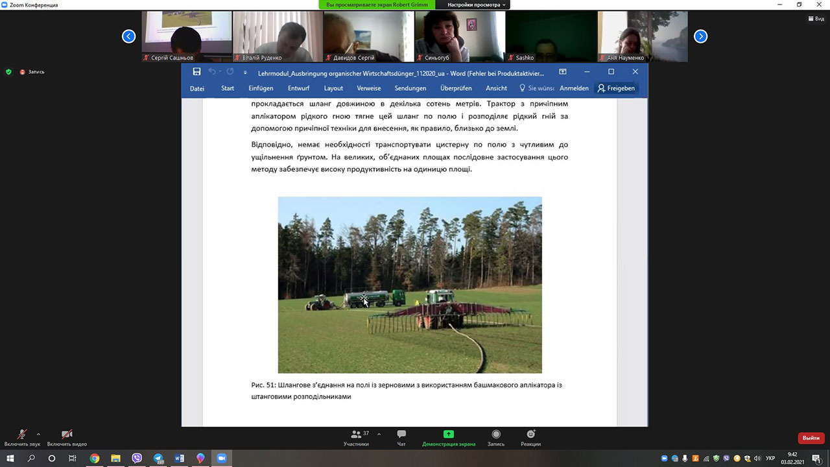This screenshot has height=467, width=830.
Task: Click the Запись recording indicator at top left
Action: point(32,72)
